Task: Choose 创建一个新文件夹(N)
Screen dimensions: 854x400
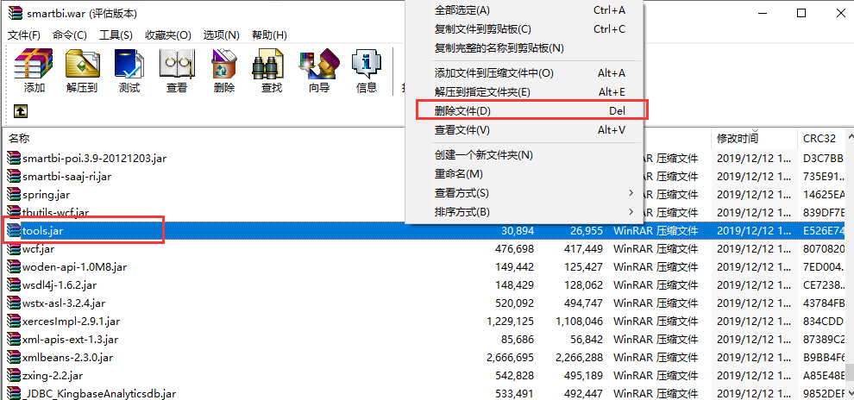Action: pos(525,154)
